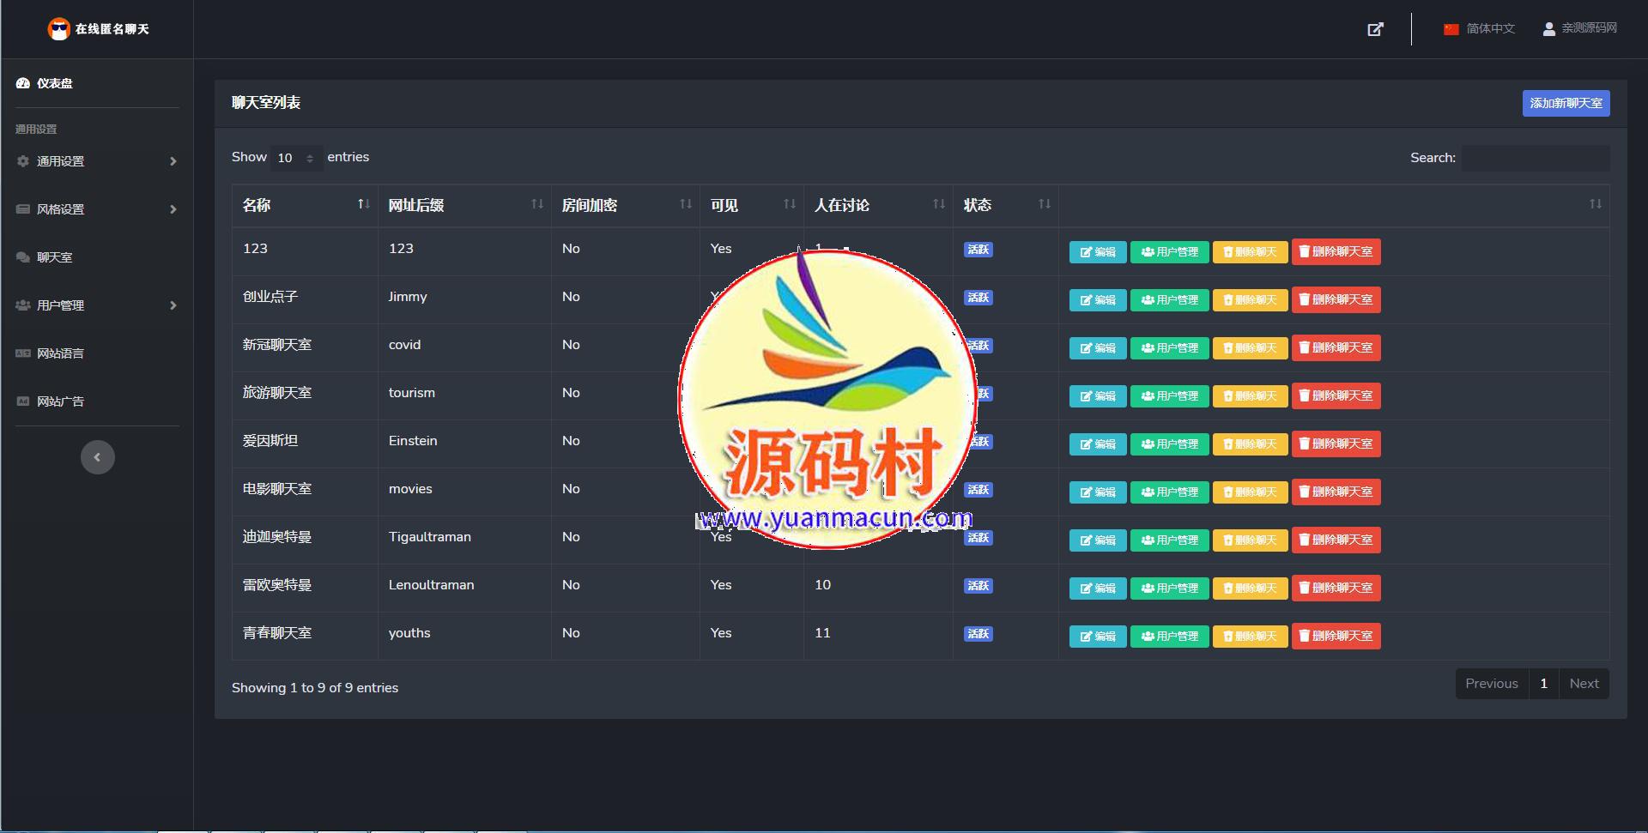Click the 添加新聊天室 button

(1566, 103)
